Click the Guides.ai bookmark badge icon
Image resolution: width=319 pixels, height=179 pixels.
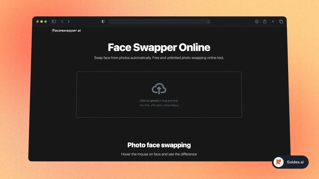click(x=279, y=162)
